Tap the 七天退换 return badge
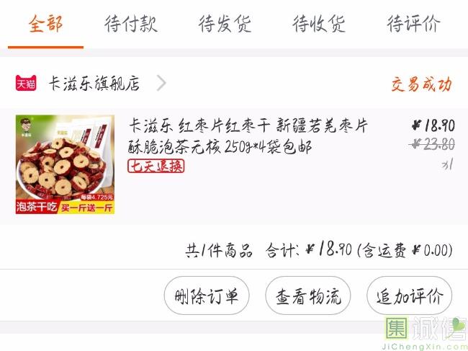Screen dimensions: 468x351 [156, 166]
